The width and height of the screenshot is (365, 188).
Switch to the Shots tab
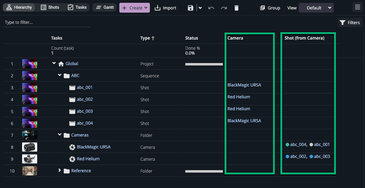click(x=50, y=7)
